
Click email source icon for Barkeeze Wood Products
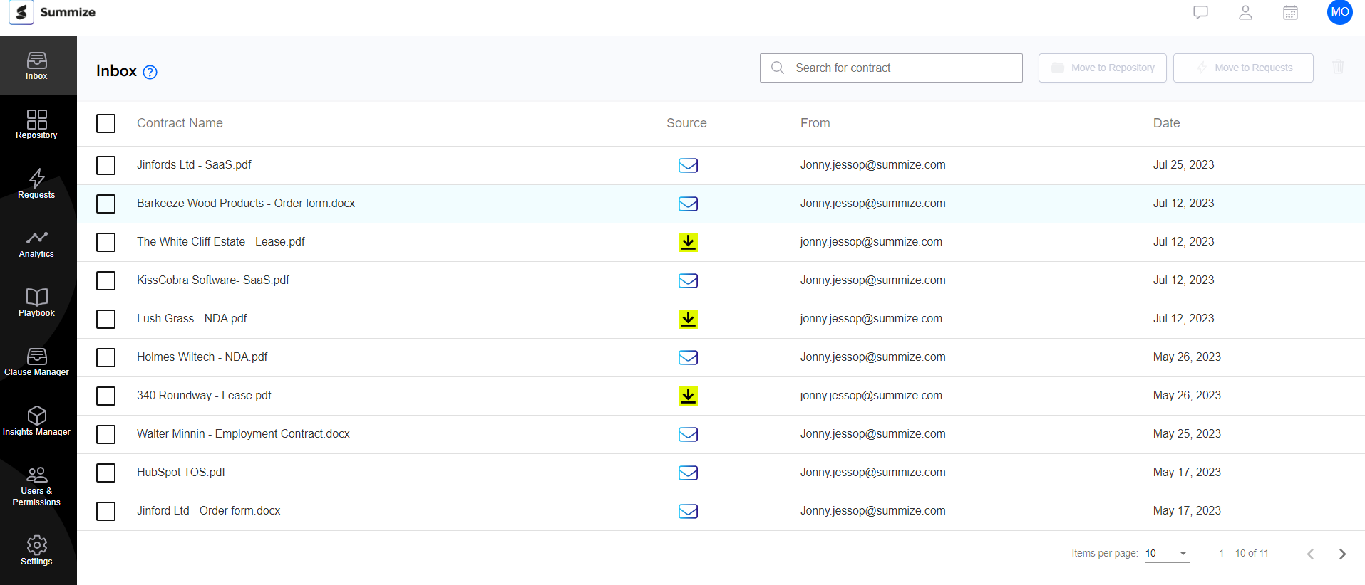[688, 204]
